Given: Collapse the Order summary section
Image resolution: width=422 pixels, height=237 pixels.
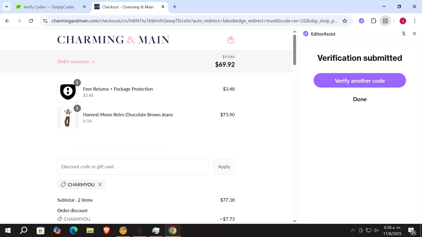Looking at the screenshot, I should [76, 61].
